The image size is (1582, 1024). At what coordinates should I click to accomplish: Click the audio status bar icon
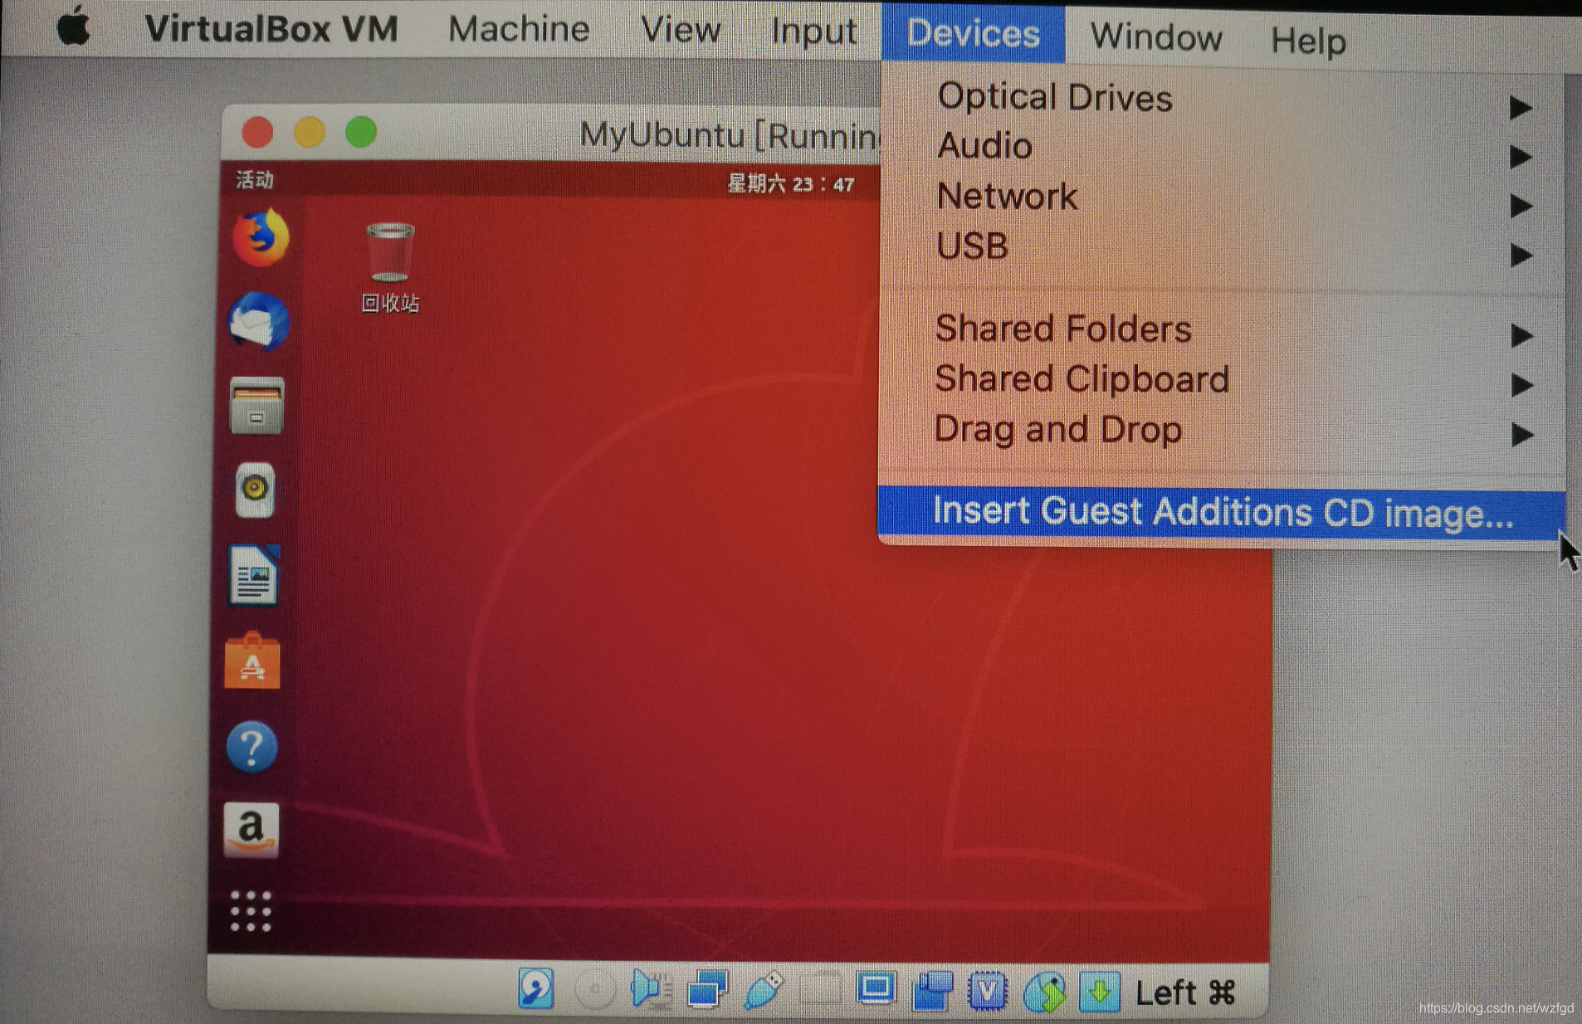tap(652, 989)
